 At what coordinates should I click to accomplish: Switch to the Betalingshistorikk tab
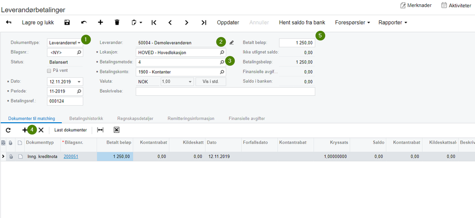(x=87, y=118)
